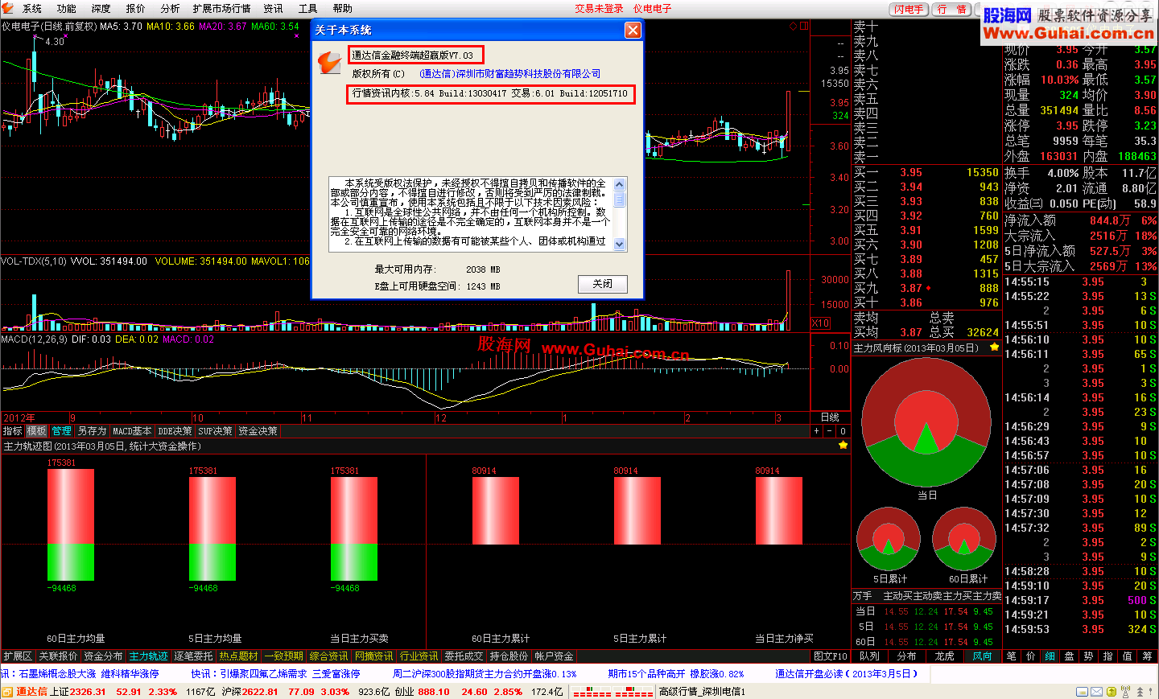This screenshot has height=699, width=1159.
Task: Select the 热点题材 bottom tab
Action: [238, 656]
